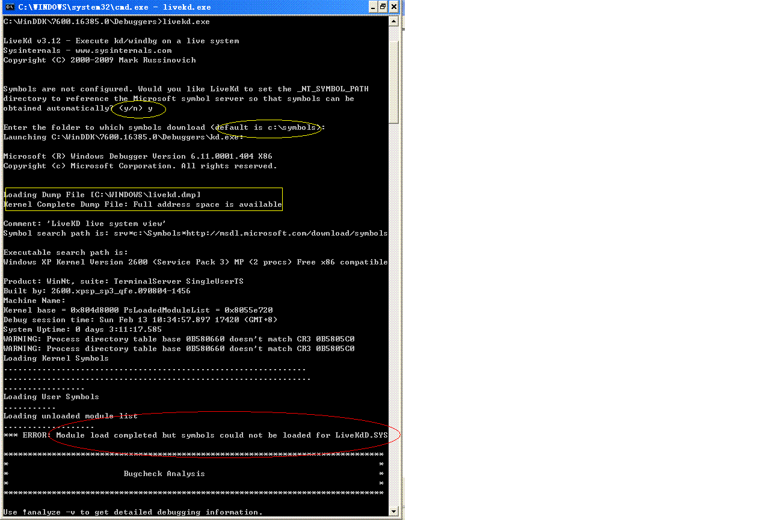The image size is (782, 520).
Task: Click the "Loading unloaded module list" line
Action: point(71,416)
